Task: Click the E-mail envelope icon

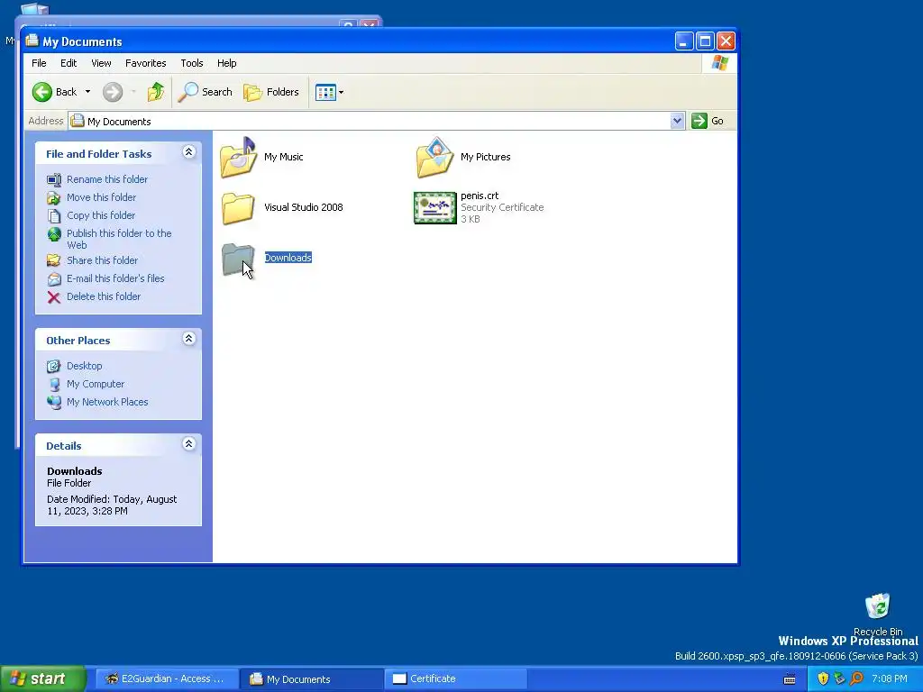Action: tap(53, 279)
